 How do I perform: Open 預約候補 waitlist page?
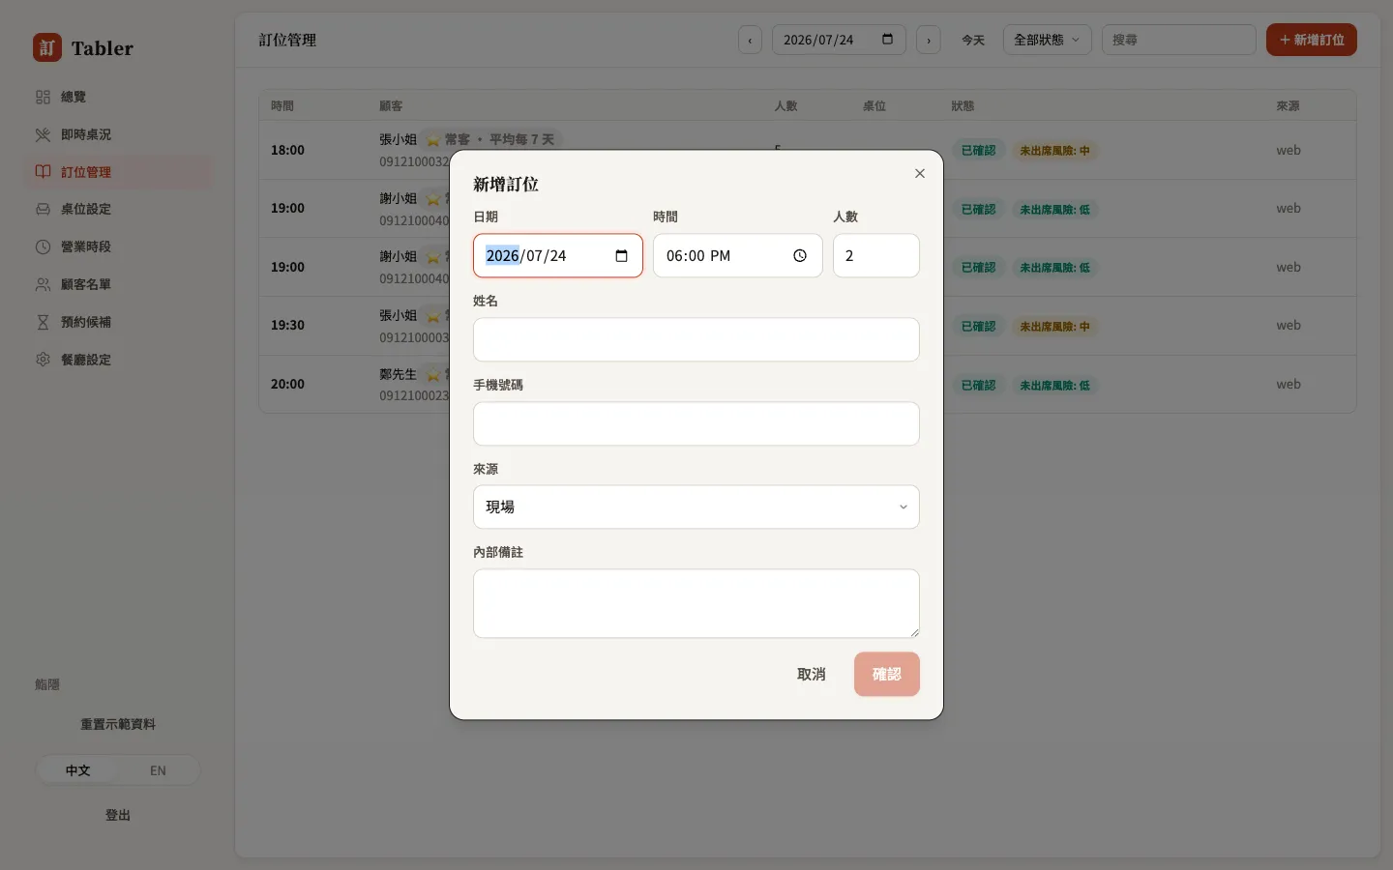coord(117,322)
